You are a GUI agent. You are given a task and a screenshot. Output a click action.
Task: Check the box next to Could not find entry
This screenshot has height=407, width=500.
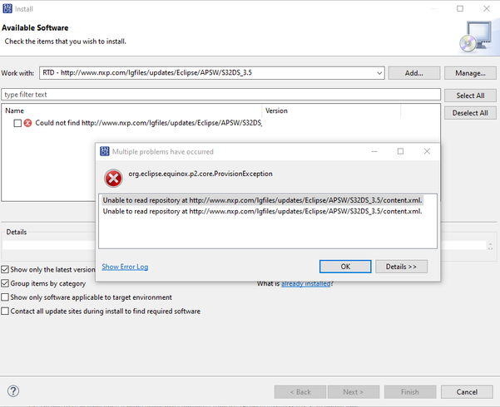(17, 123)
